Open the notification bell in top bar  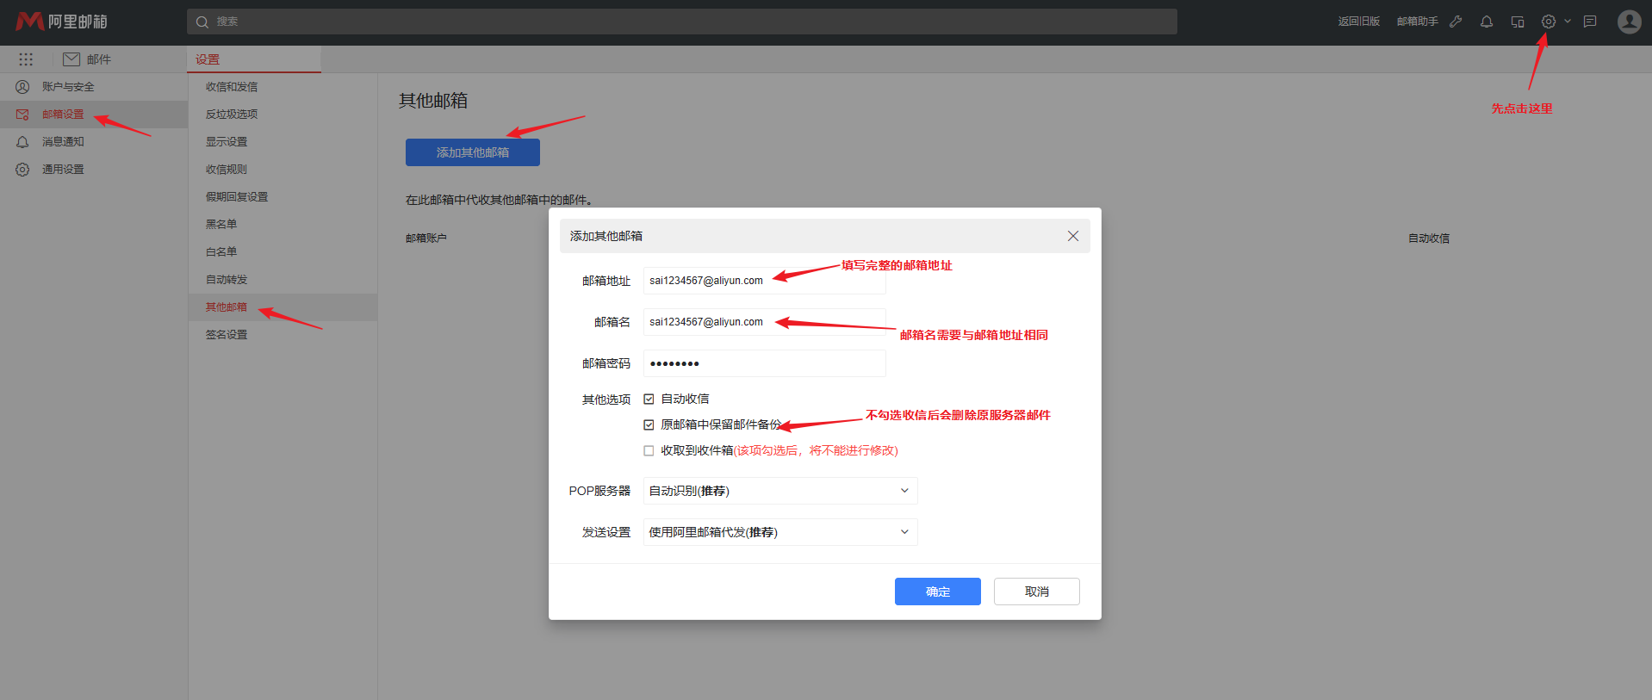[1486, 22]
